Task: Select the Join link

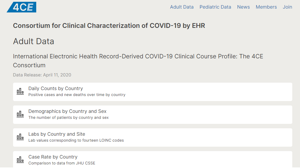Action: [287, 7]
